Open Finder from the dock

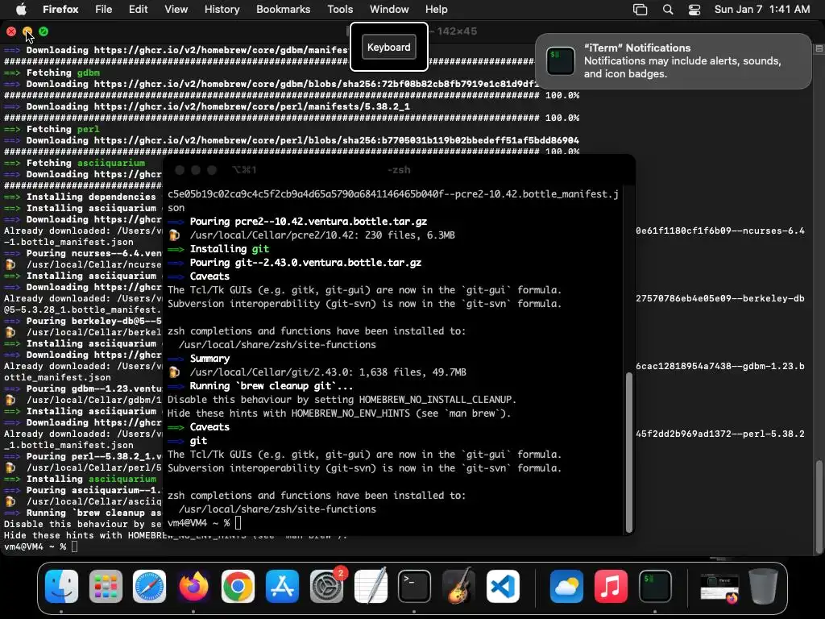point(61,586)
